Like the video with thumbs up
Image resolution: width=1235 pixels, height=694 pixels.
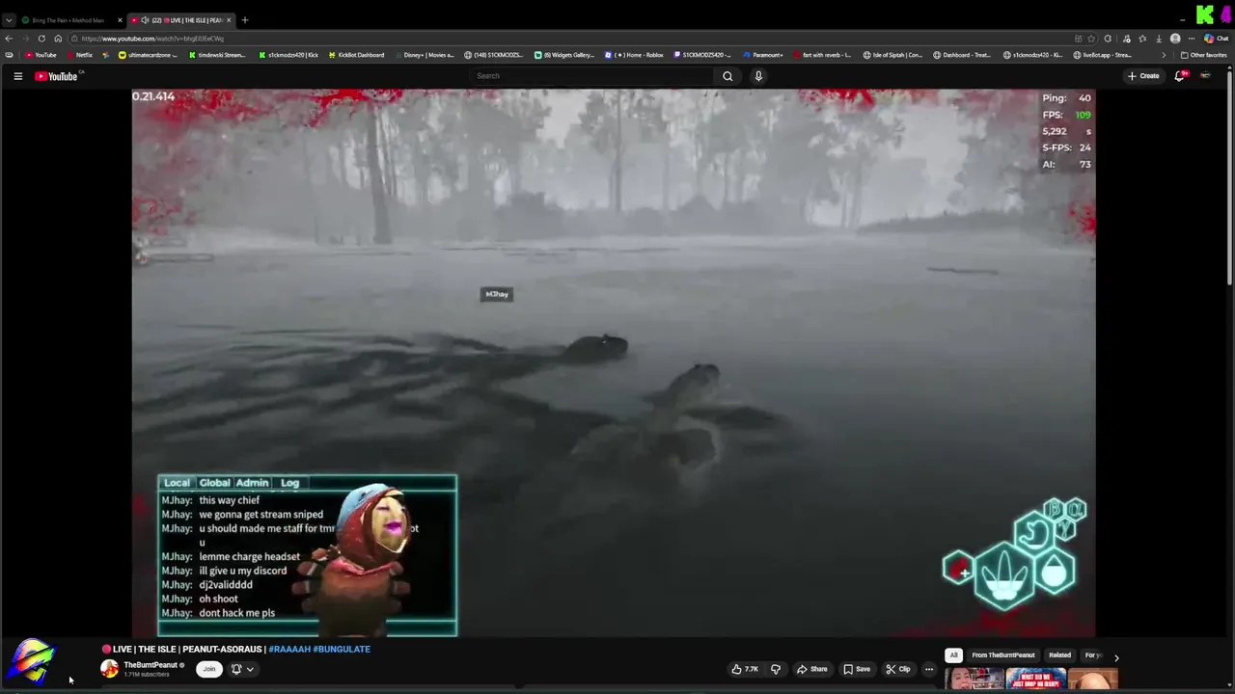[745, 669]
